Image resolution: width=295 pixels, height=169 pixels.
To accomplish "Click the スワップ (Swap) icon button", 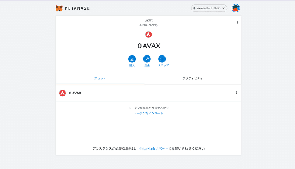I will 162,59.
